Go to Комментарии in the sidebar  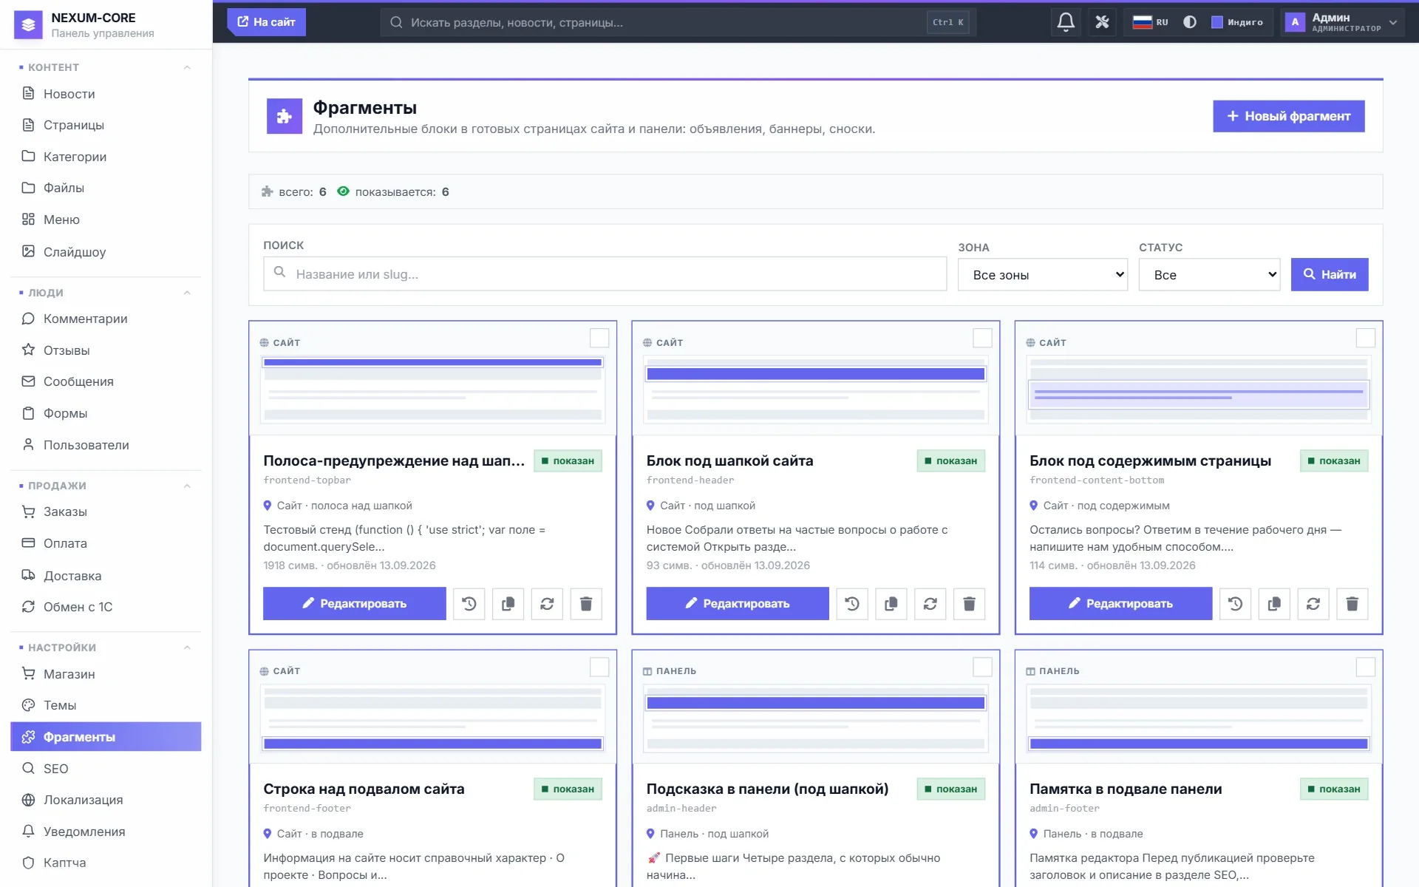tap(106, 319)
